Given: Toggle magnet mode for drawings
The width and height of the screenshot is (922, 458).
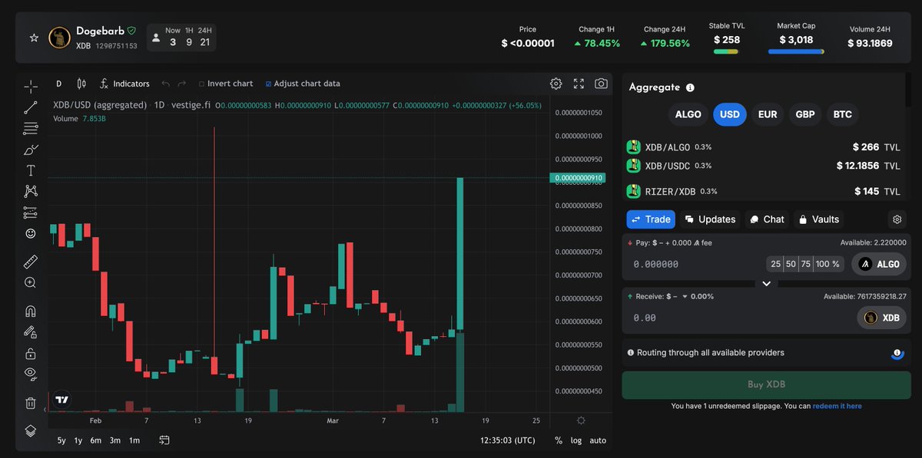Looking at the screenshot, I should (30, 311).
